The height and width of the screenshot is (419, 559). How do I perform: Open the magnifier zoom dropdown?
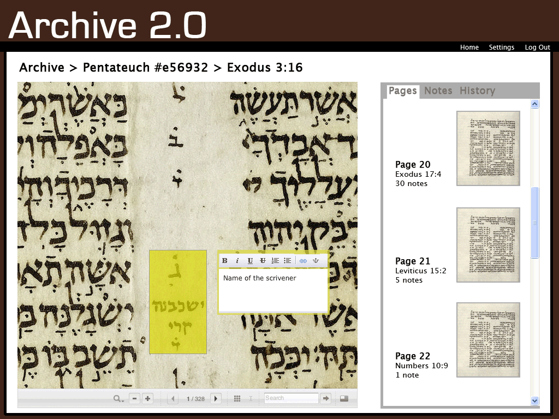click(118, 399)
